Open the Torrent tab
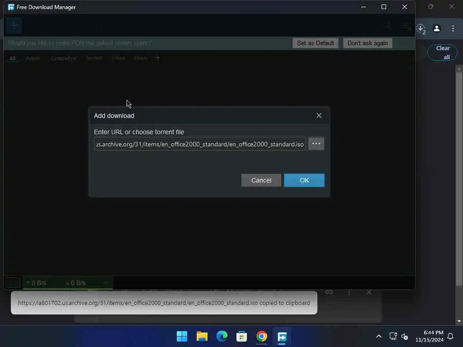463x347 pixels. click(94, 58)
